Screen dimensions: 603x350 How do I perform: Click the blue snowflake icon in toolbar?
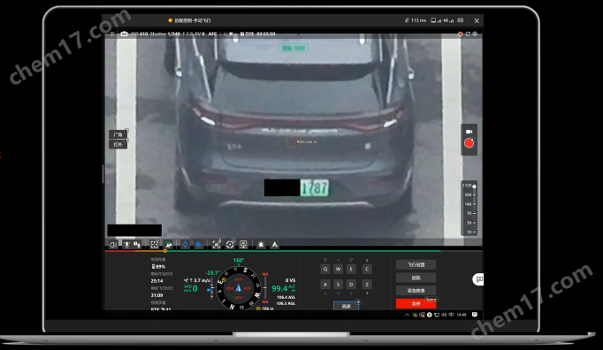[198, 244]
